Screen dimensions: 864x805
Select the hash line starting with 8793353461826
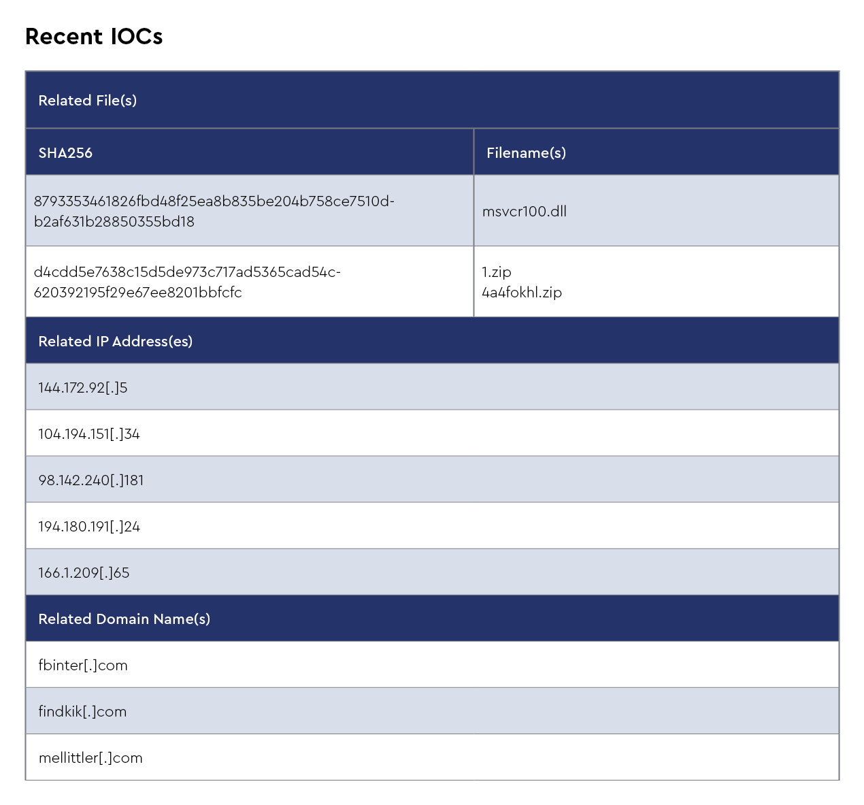214,201
